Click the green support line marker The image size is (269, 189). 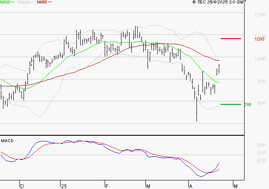point(231,104)
